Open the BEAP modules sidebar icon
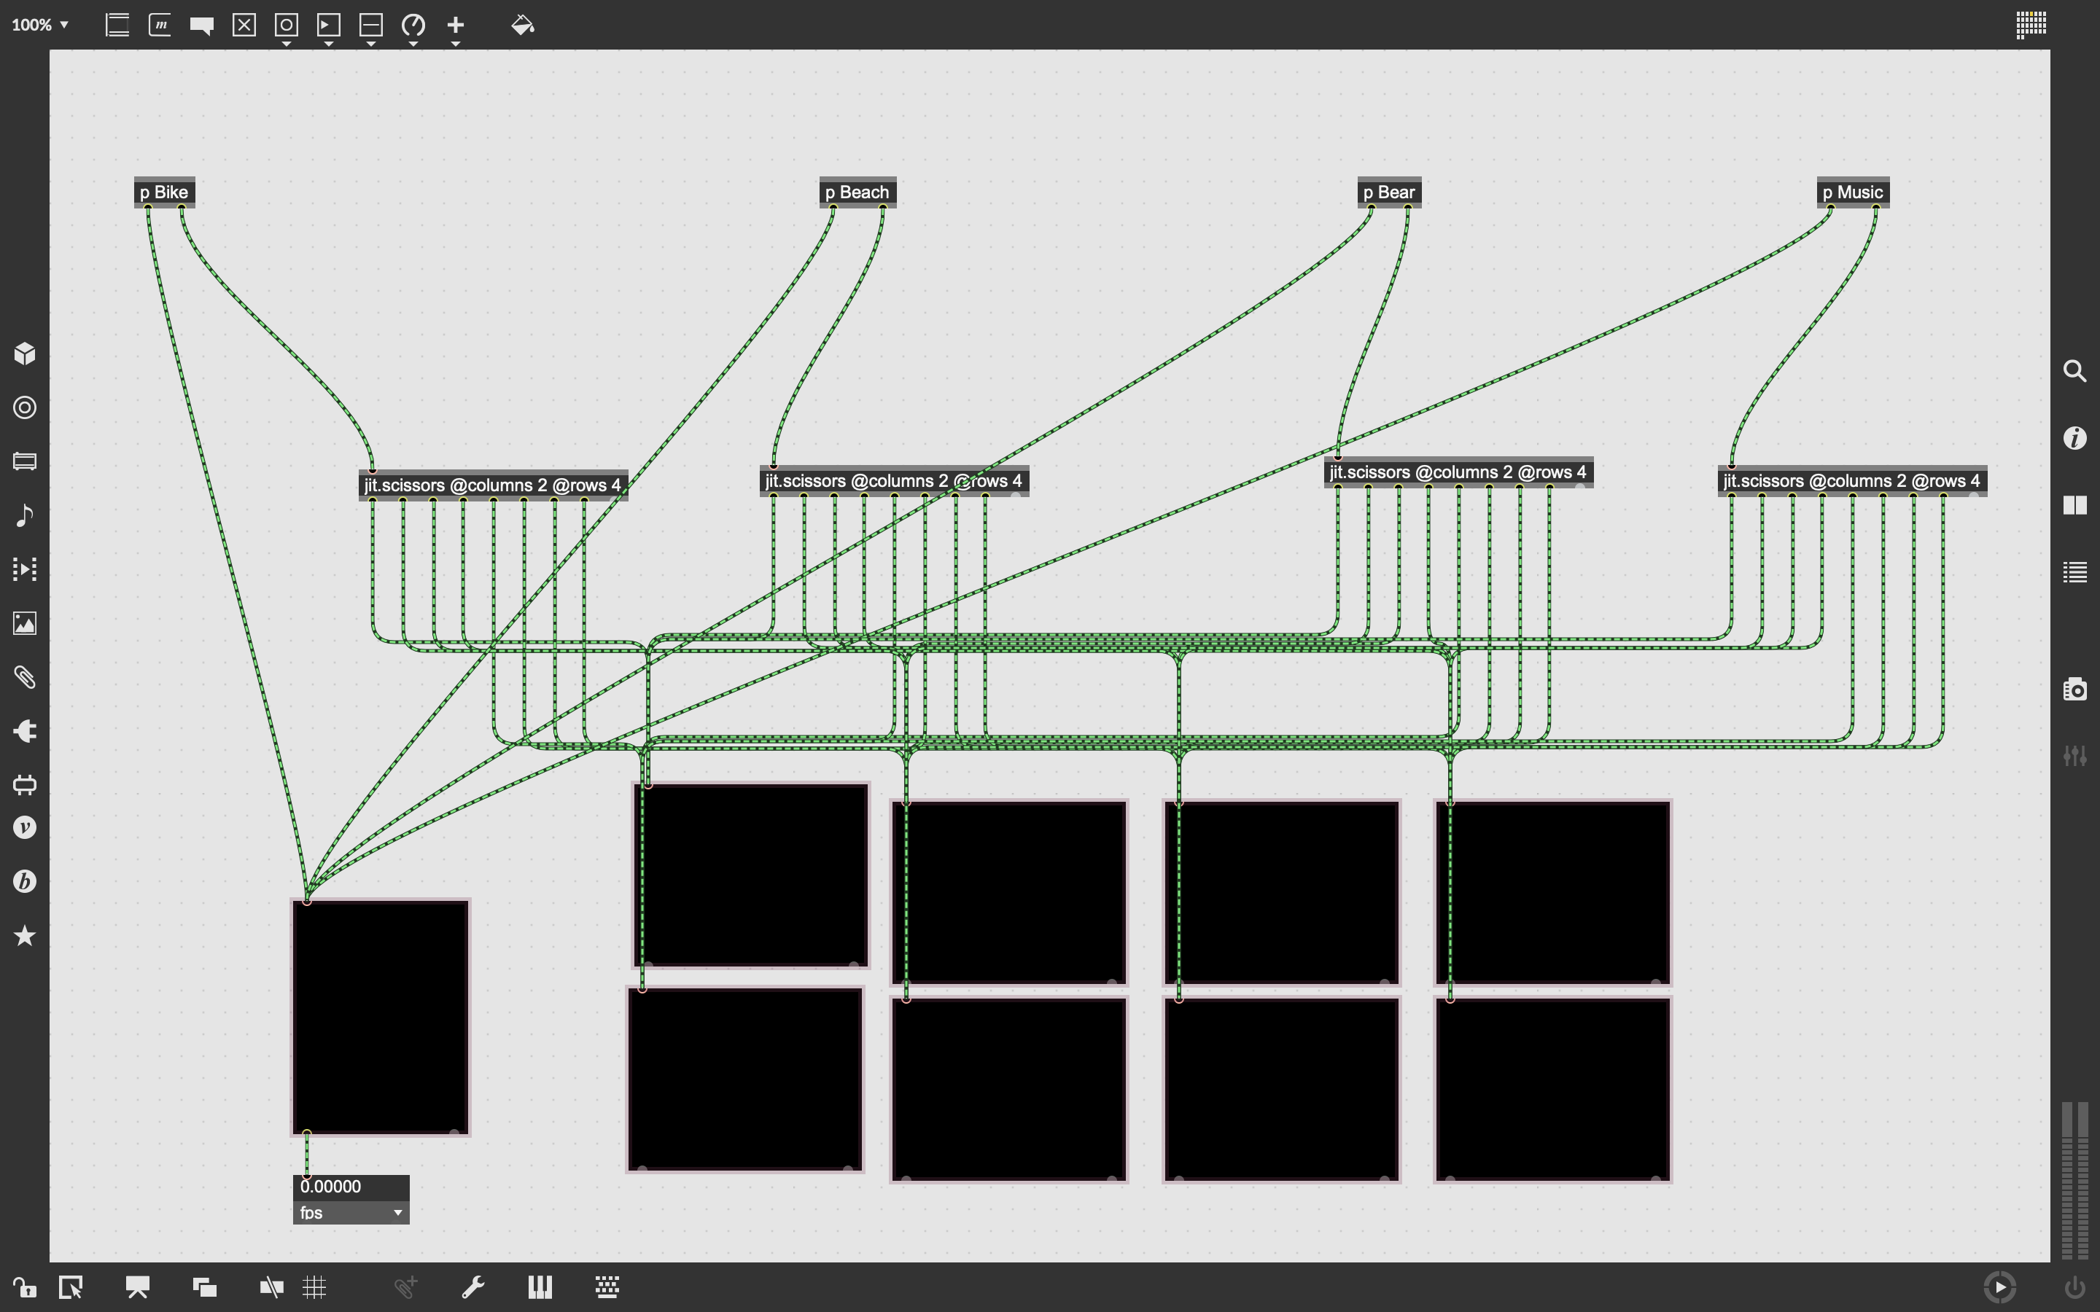 24,882
